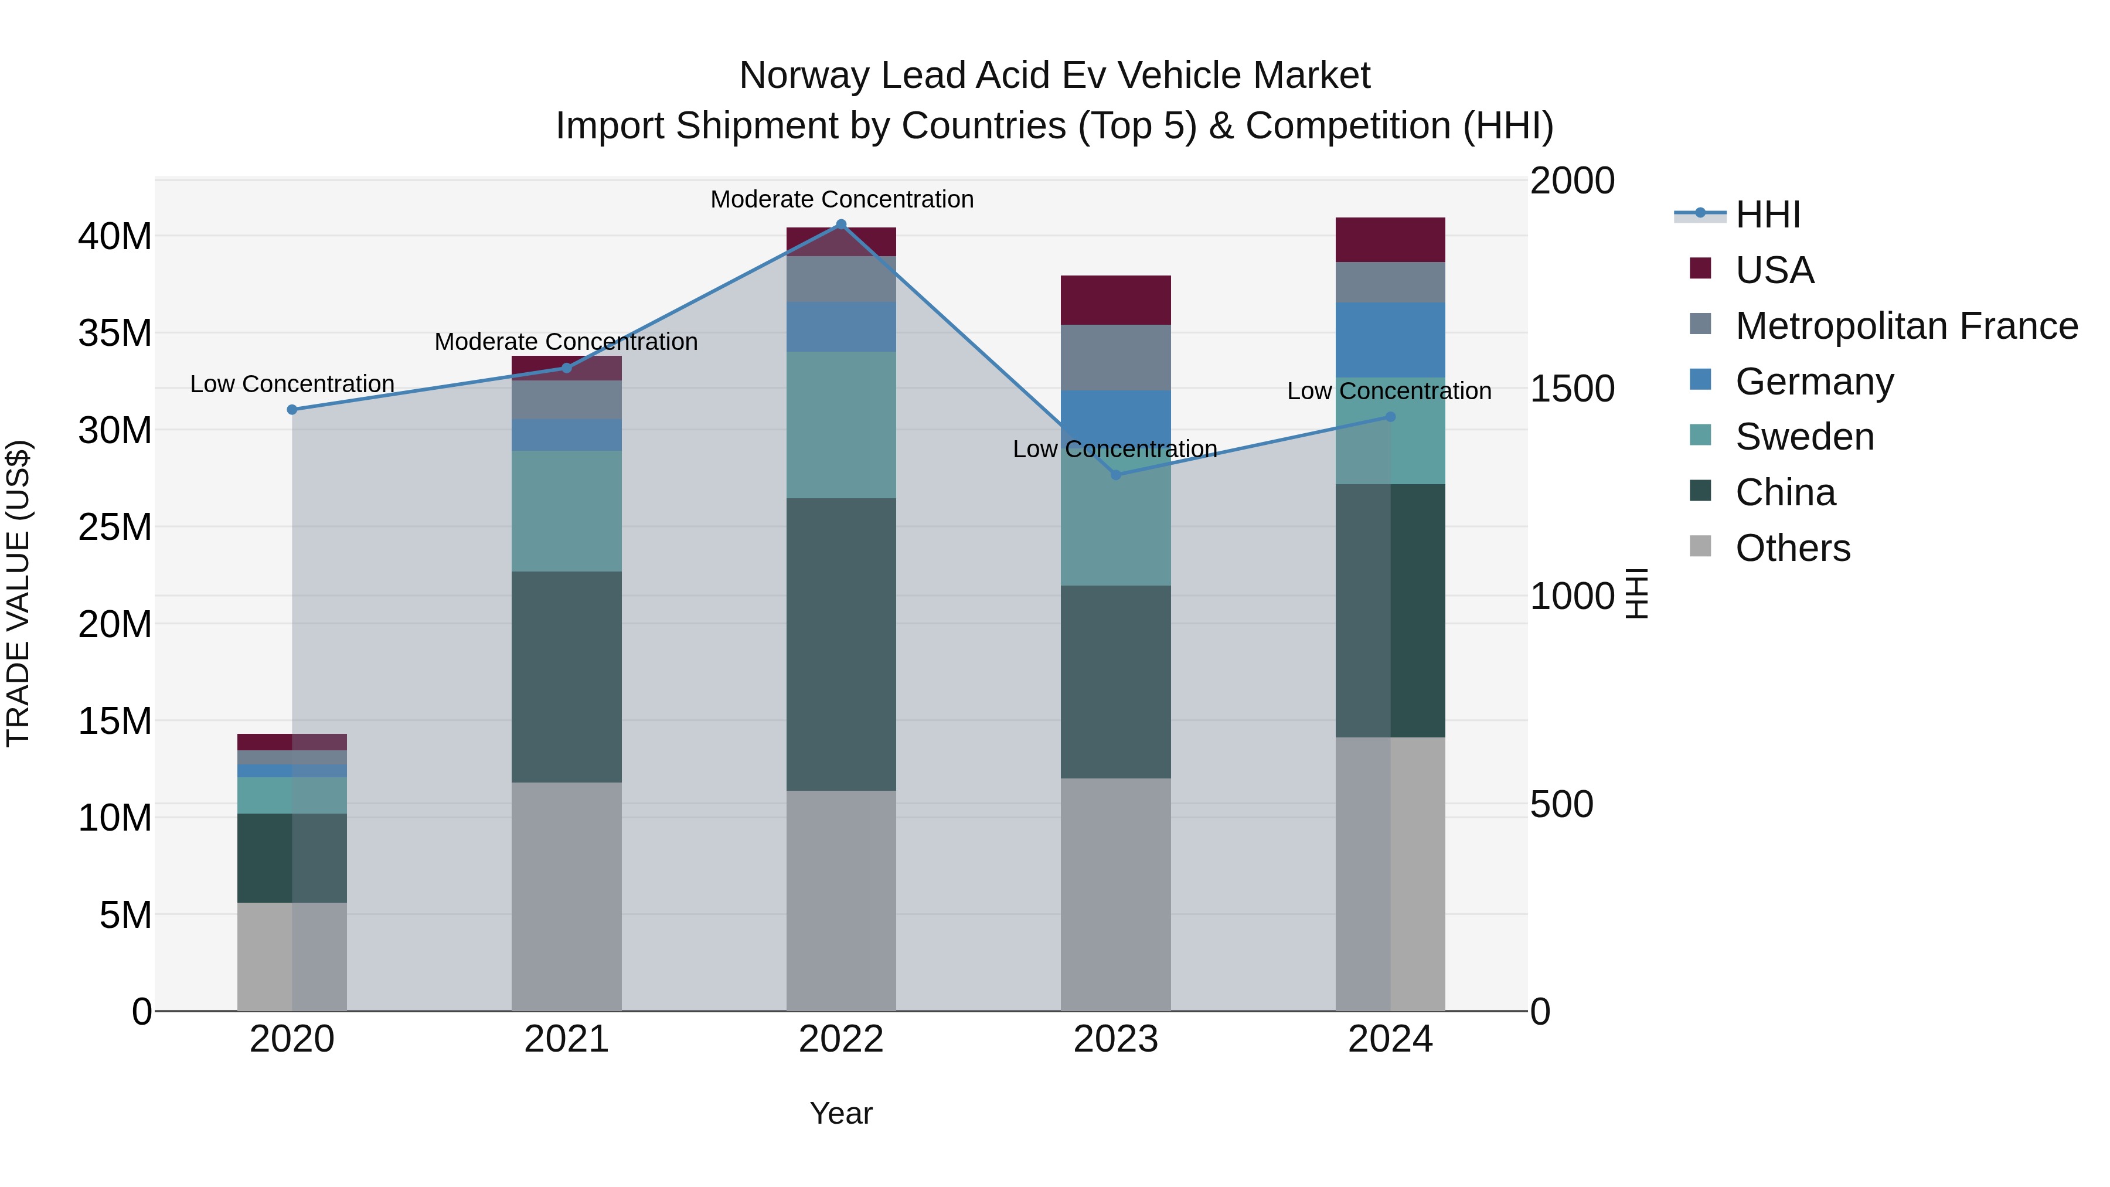Click the '2000' HHI axis tick label

point(1573,180)
